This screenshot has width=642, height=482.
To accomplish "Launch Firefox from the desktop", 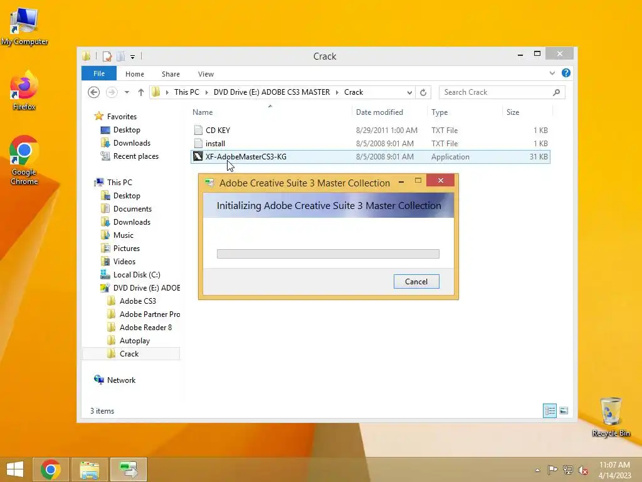I will (24, 90).
